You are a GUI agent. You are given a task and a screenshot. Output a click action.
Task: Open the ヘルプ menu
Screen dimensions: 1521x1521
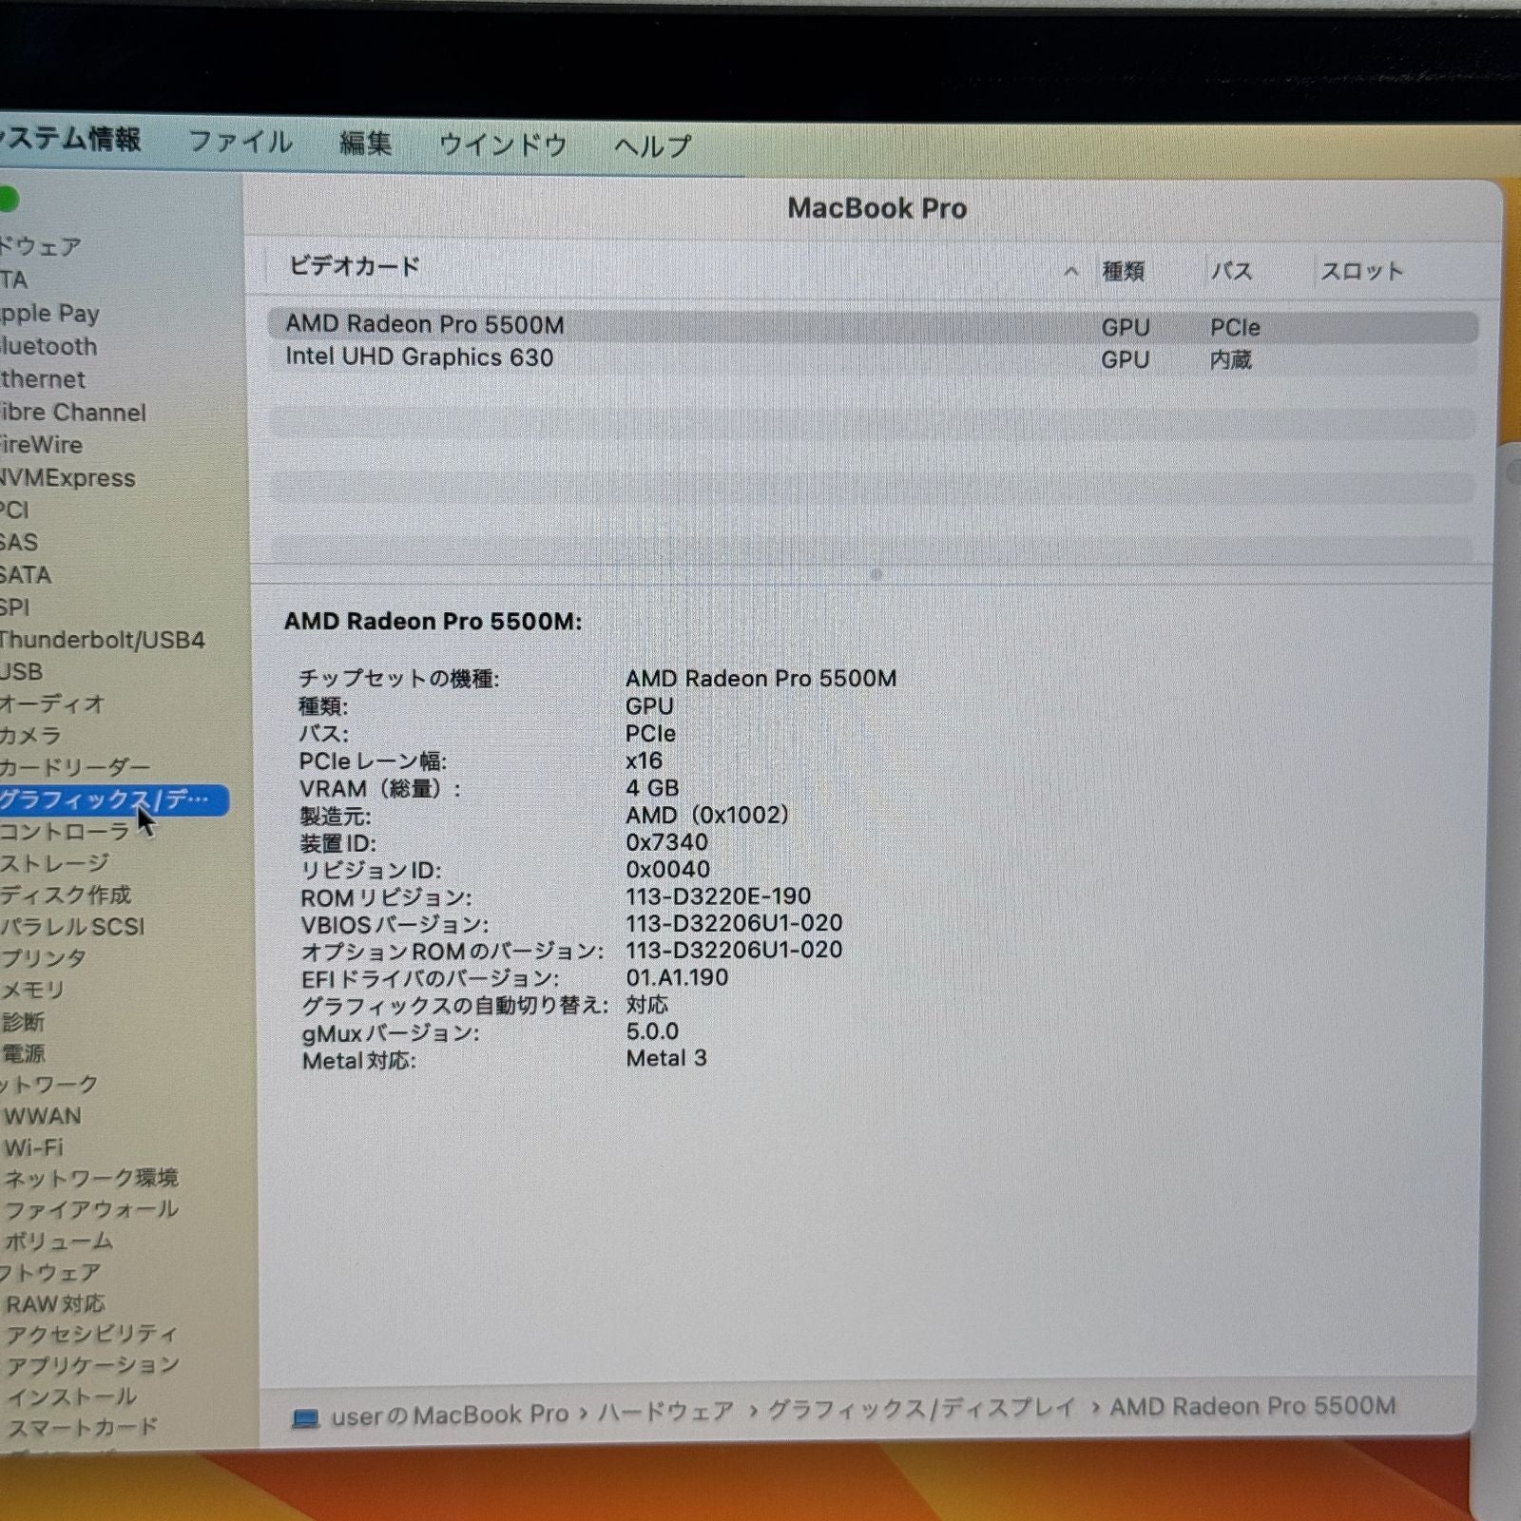point(651,146)
